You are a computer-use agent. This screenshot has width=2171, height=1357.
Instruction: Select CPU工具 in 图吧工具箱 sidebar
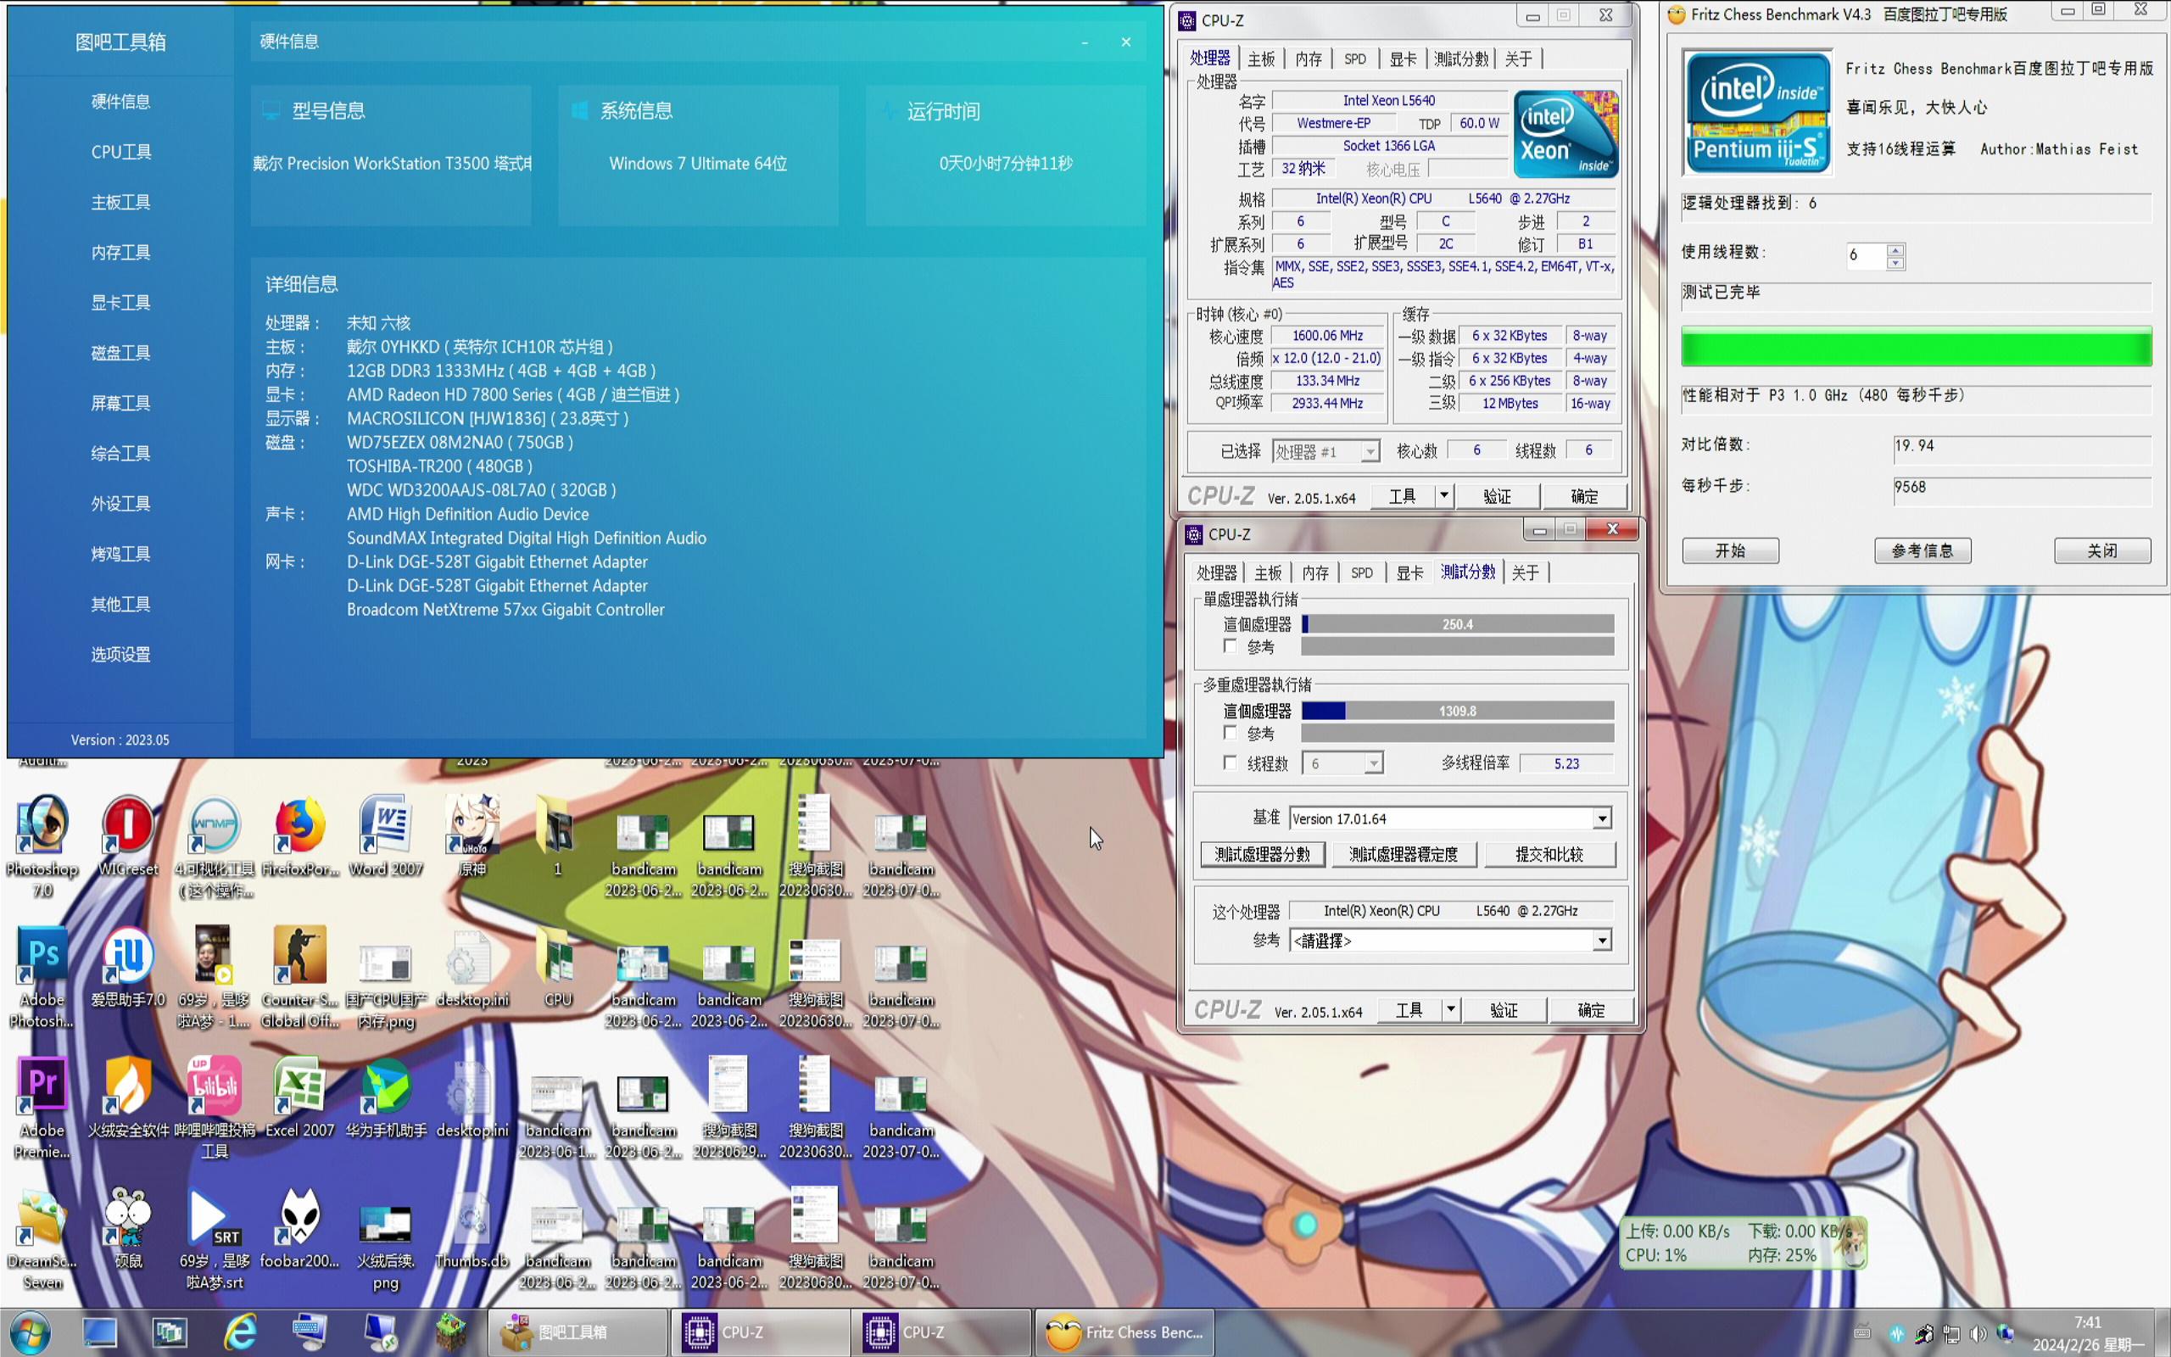[x=120, y=152]
